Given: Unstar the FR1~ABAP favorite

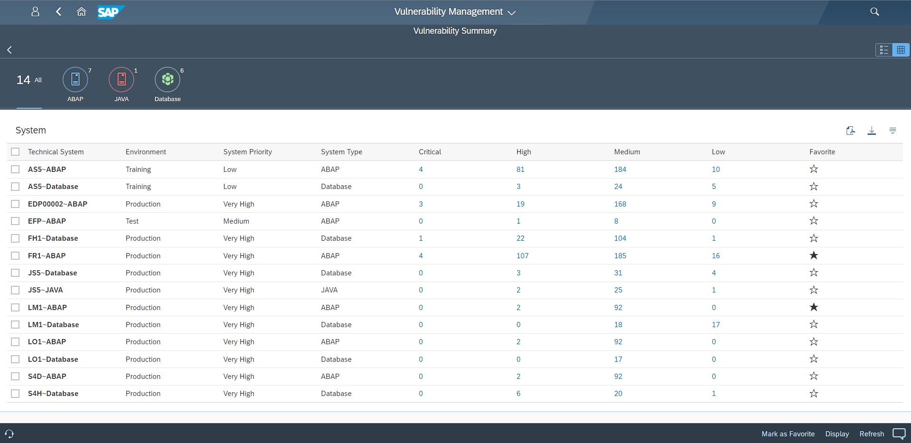Looking at the screenshot, I should [x=814, y=255].
